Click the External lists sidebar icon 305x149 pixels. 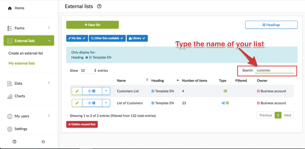[x=10, y=41]
